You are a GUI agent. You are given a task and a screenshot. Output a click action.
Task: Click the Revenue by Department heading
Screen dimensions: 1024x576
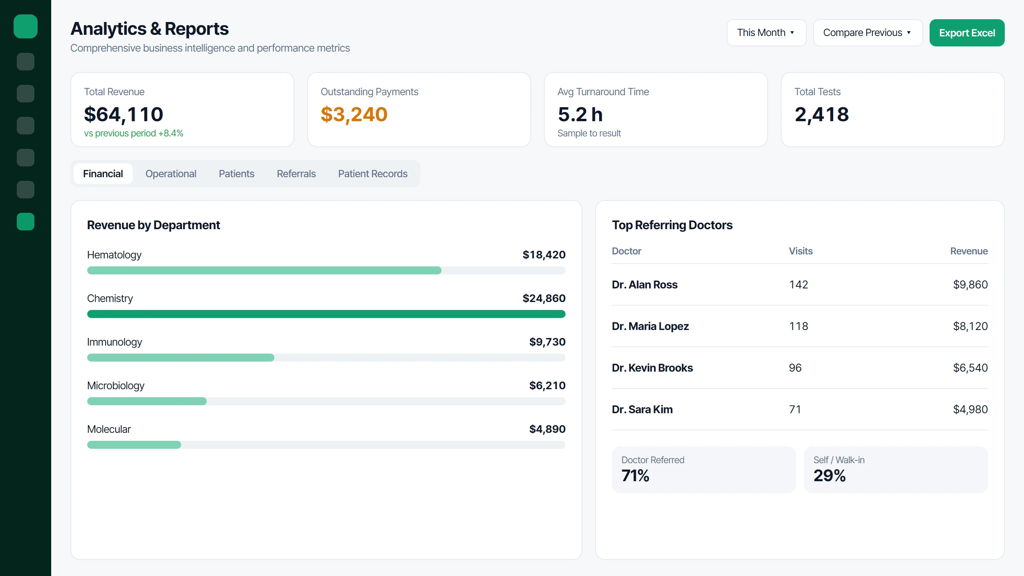(154, 225)
